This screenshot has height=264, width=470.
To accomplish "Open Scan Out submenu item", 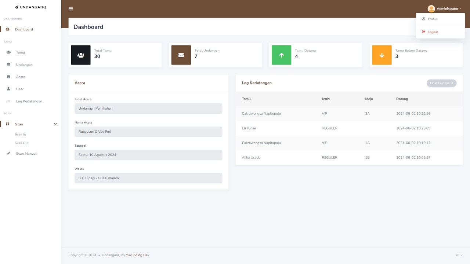I will tap(22, 143).
